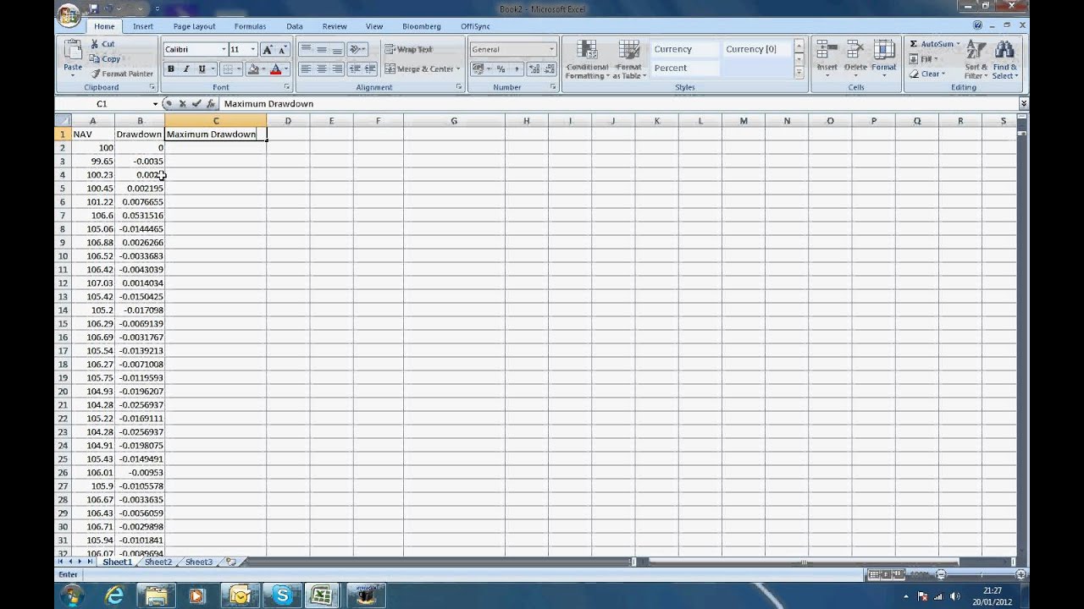Click the Copy icon in Clipboard
The width and height of the screenshot is (1084, 609).
[x=96, y=59]
